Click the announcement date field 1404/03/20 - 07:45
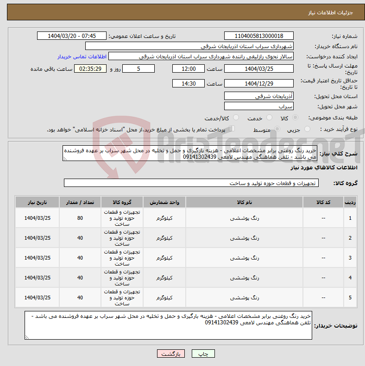Viewport: 365px width, 366px height. [x=72, y=36]
